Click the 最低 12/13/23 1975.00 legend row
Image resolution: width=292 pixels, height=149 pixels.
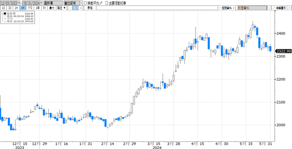tap(18, 21)
